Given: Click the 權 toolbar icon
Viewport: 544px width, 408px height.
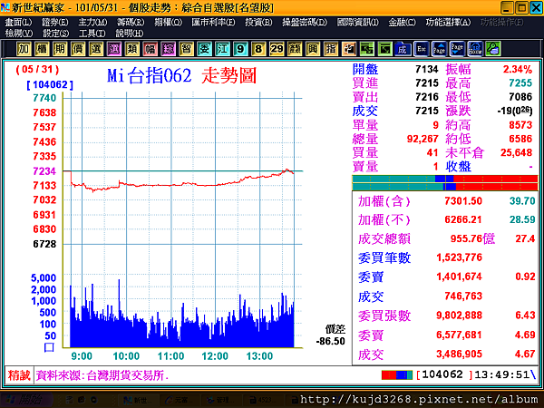Looking at the screenshot, I should point(42,49).
